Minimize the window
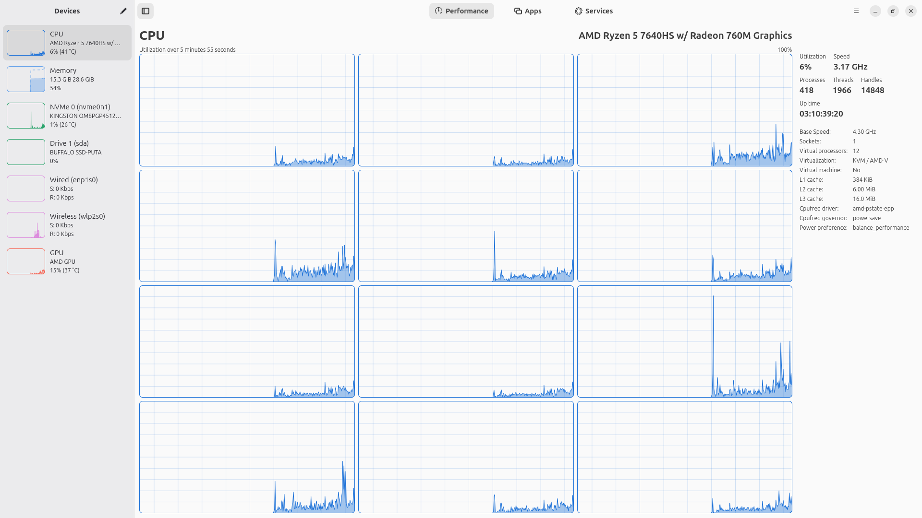 point(875,11)
